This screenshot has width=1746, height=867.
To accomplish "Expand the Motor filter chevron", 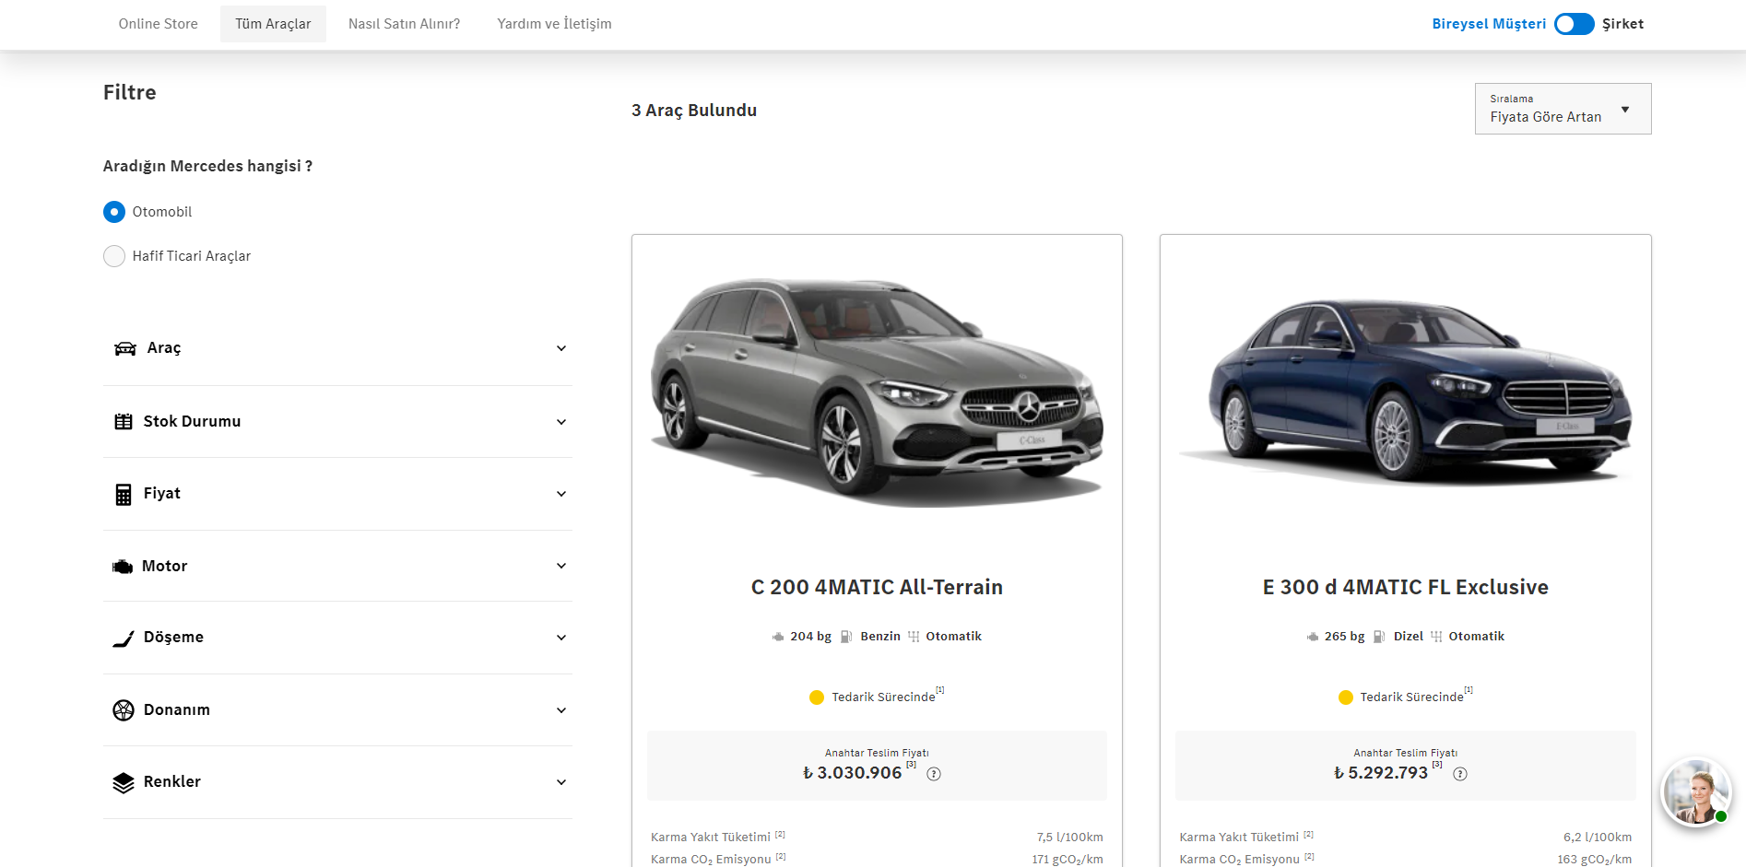I will coord(561,566).
